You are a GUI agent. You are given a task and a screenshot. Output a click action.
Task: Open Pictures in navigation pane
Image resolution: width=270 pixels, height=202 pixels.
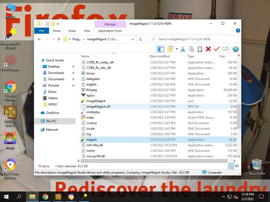(x=54, y=85)
